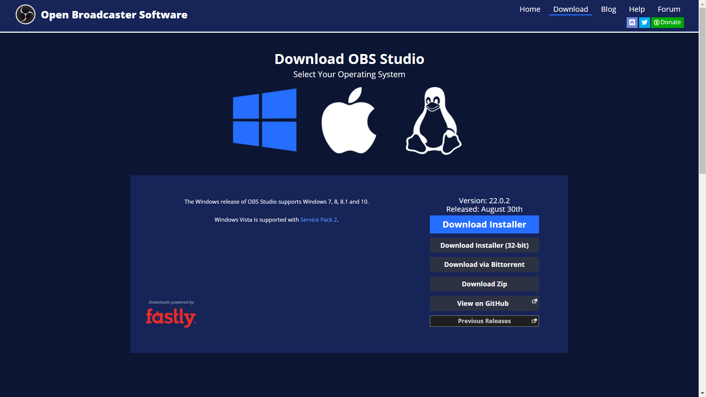Go to the Home menu item
706x397 pixels.
530,9
